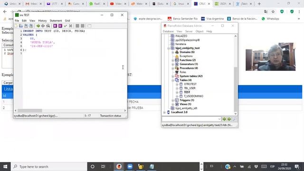Open the History menu
This screenshot has height=171, width=304.
42,20
